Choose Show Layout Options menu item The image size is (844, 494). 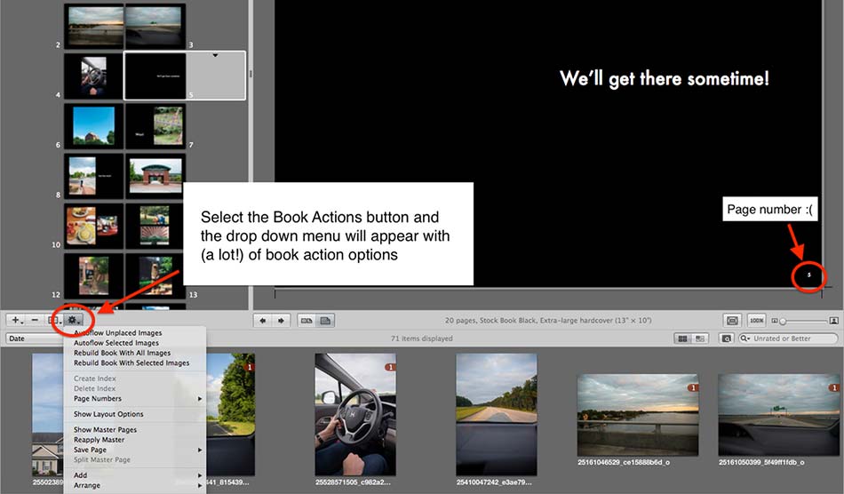[x=107, y=414]
